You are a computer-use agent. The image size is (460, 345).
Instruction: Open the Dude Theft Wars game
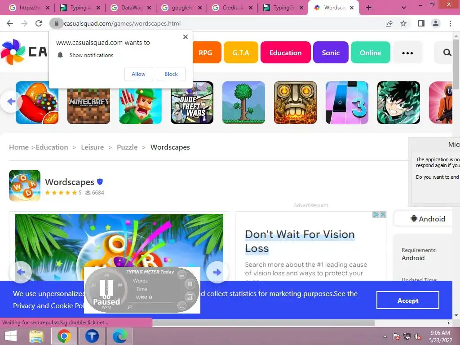[x=192, y=103]
